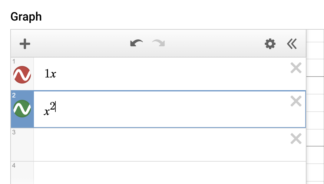Viewport: 324px width, 184px height.
Task: Collapse the expression list panel
Action: pos(292,44)
